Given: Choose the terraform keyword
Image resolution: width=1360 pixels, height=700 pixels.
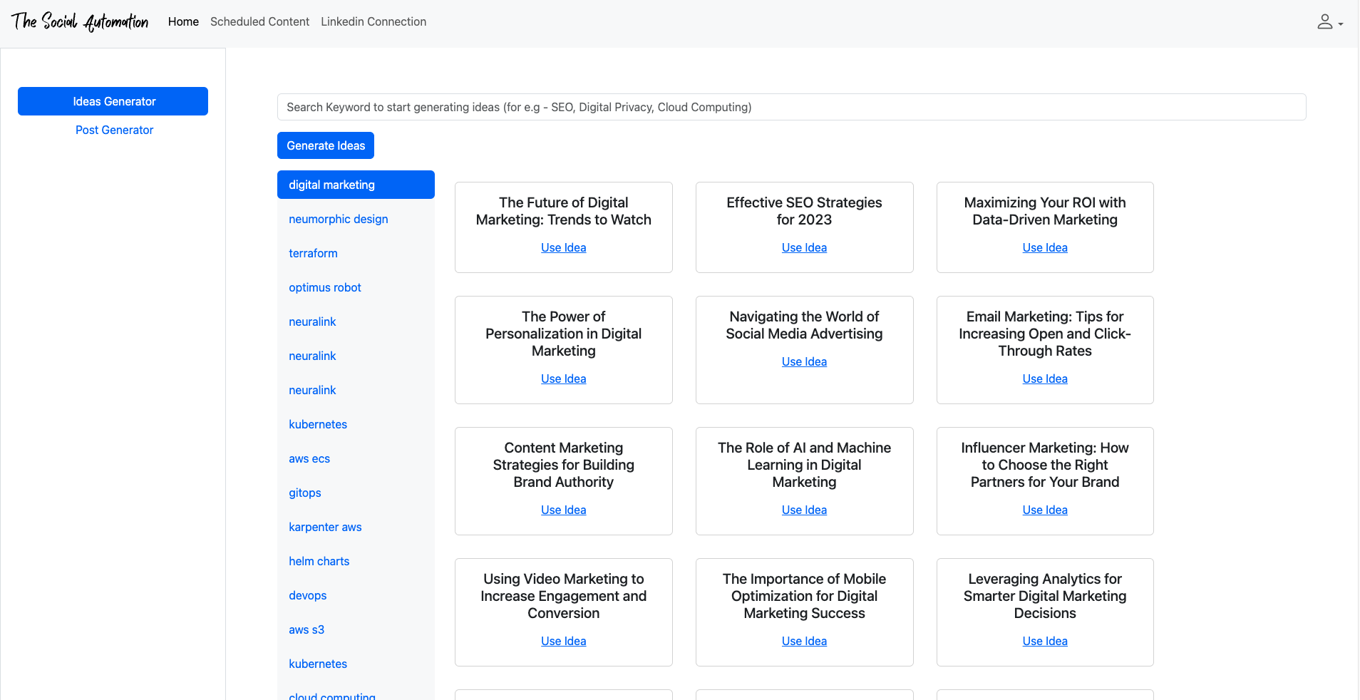Looking at the screenshot, I should tap(313, 253).
